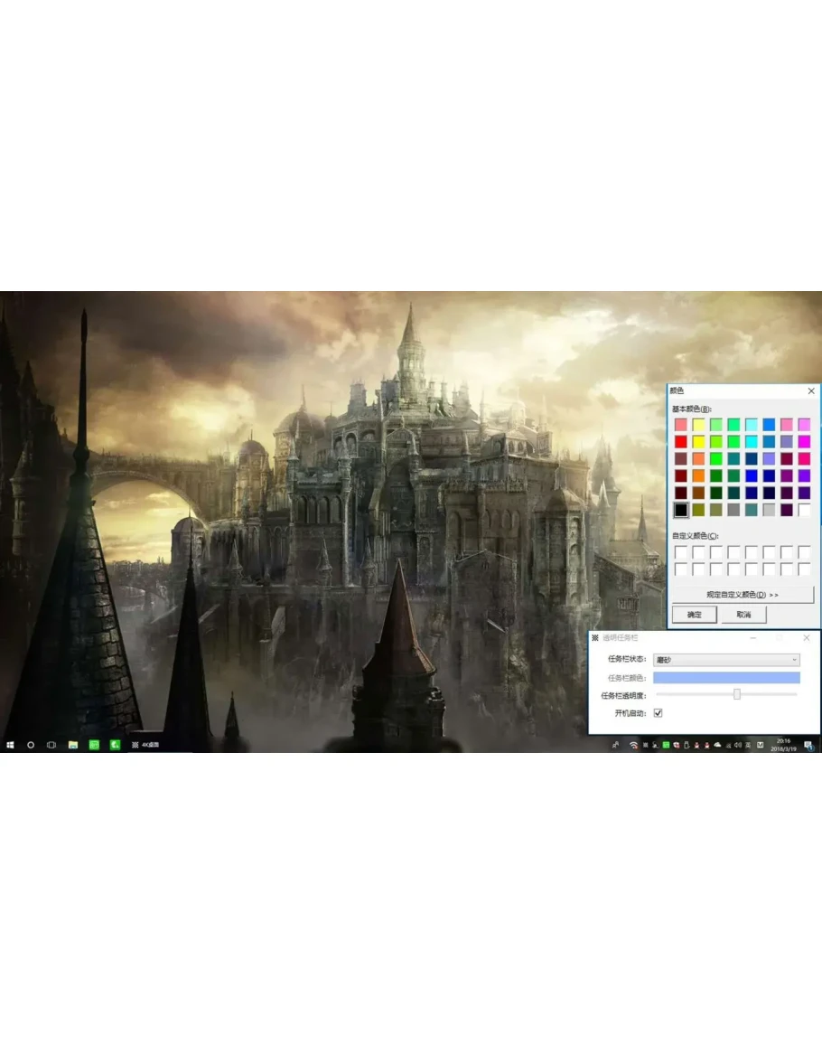The height and width of the screenshot is (1044, 822).
Task: Choose the white basic color swatch
Action: pyautogui.click(x=804, y=510)
